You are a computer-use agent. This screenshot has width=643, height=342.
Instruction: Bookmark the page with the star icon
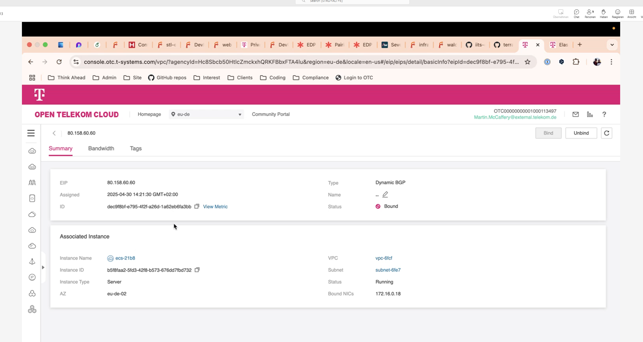coord(528,62)
